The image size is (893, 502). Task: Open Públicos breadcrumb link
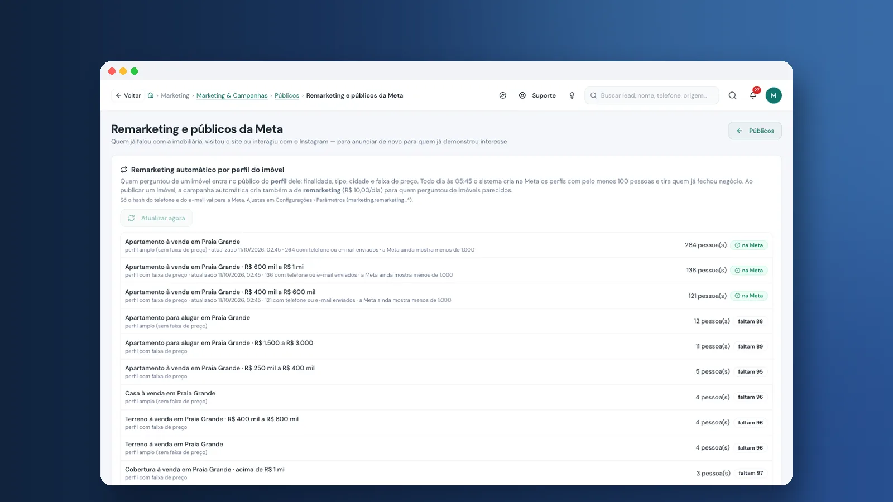(287, 95)
